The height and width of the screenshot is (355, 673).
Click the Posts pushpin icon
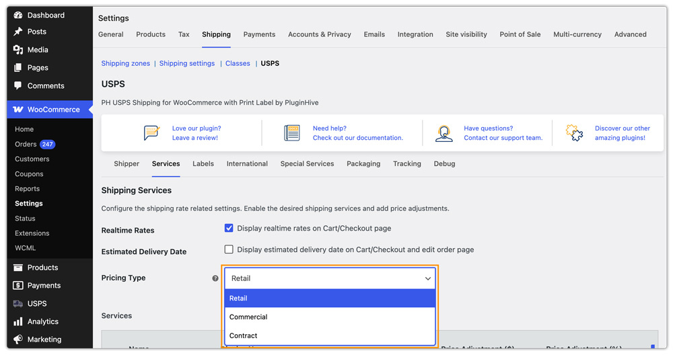pos(18,32)
